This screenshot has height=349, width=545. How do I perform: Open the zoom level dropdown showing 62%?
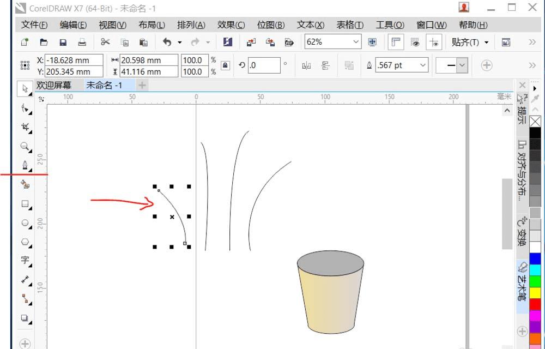[356, 42]
